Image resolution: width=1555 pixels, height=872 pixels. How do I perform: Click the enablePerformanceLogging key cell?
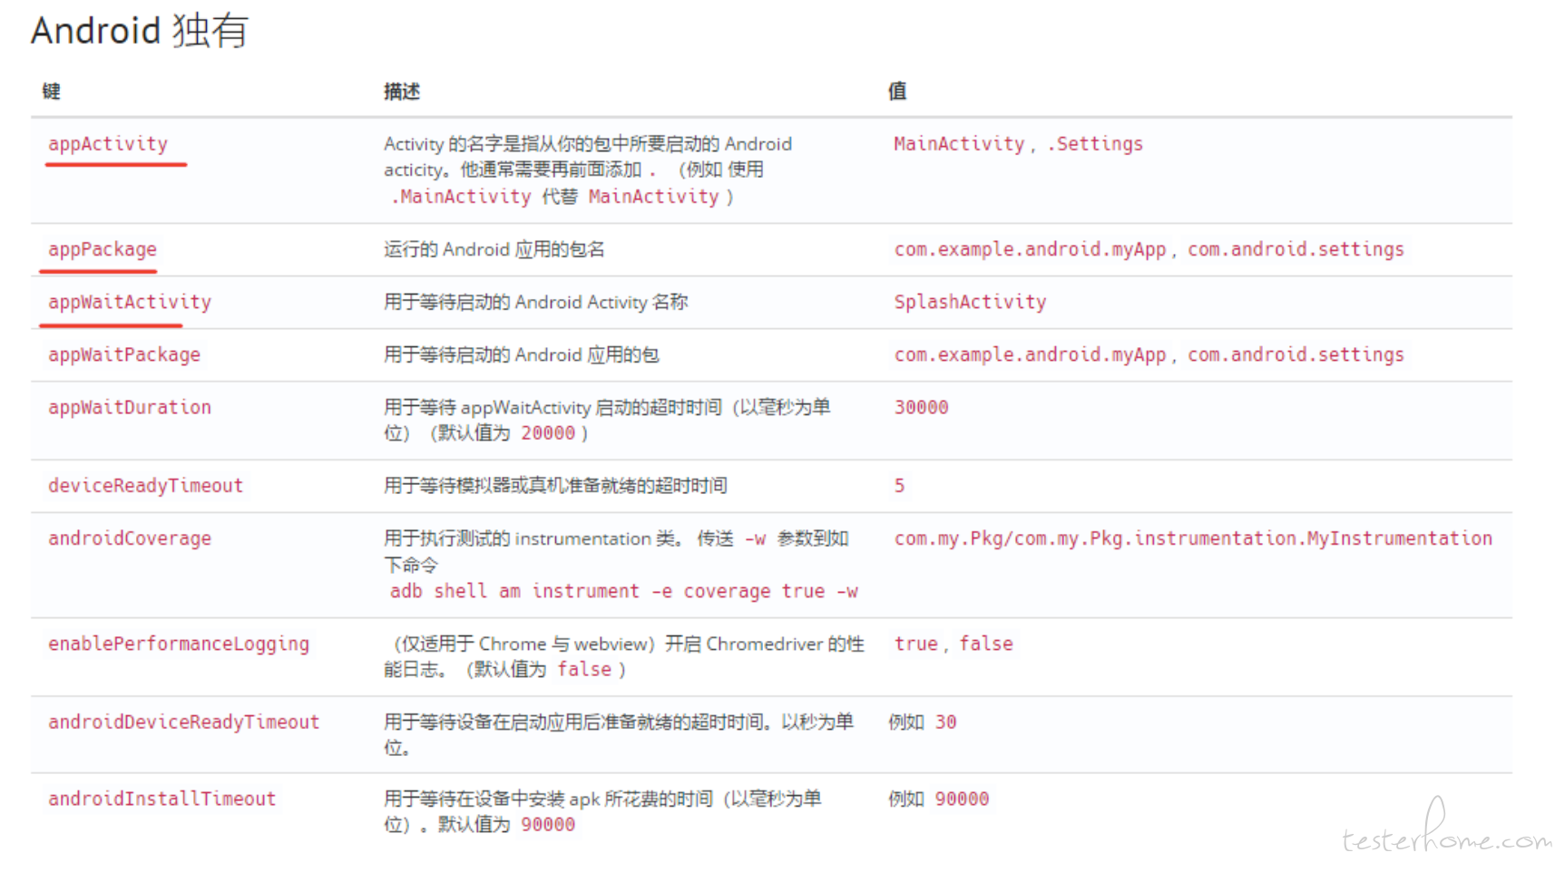click(179, 644)
